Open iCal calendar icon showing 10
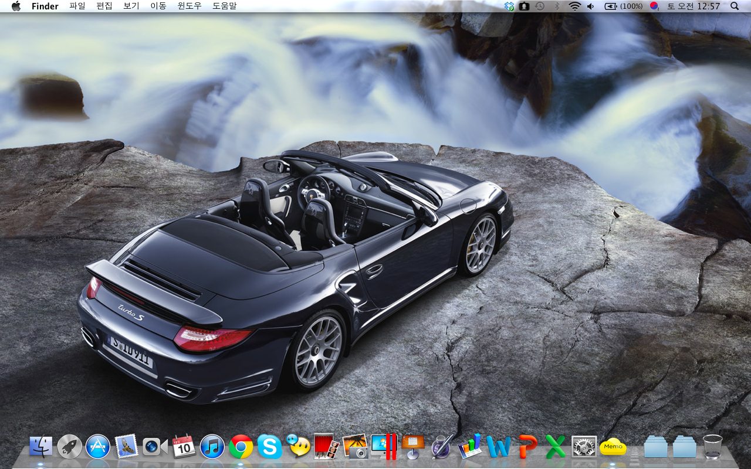The height and width of the screenshot is (469, 751). 184,447
